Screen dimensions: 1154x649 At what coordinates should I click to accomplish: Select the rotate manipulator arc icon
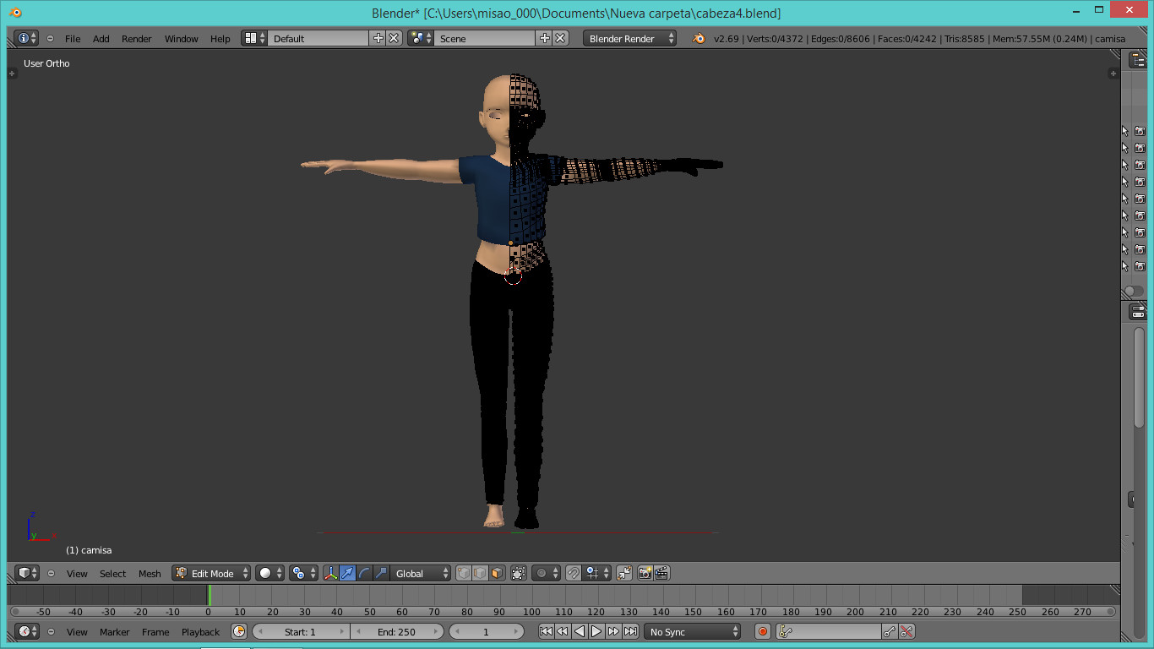364,573
